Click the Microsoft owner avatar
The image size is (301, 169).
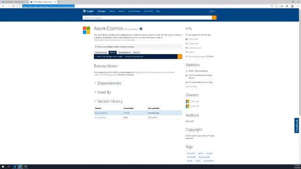(x=187, y=101)
